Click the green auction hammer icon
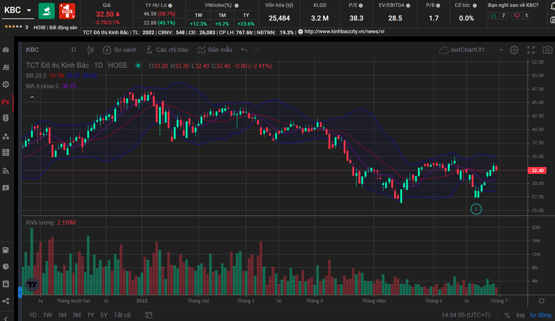This screenshot has width=555, height=321. (x=46, y=11)
